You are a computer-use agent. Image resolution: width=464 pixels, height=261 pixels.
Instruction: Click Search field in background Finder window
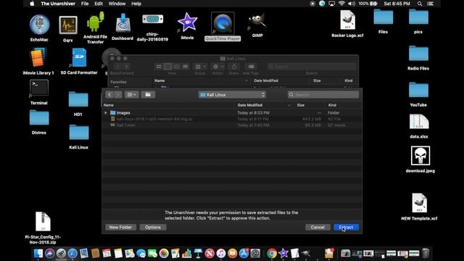[312, 67]
